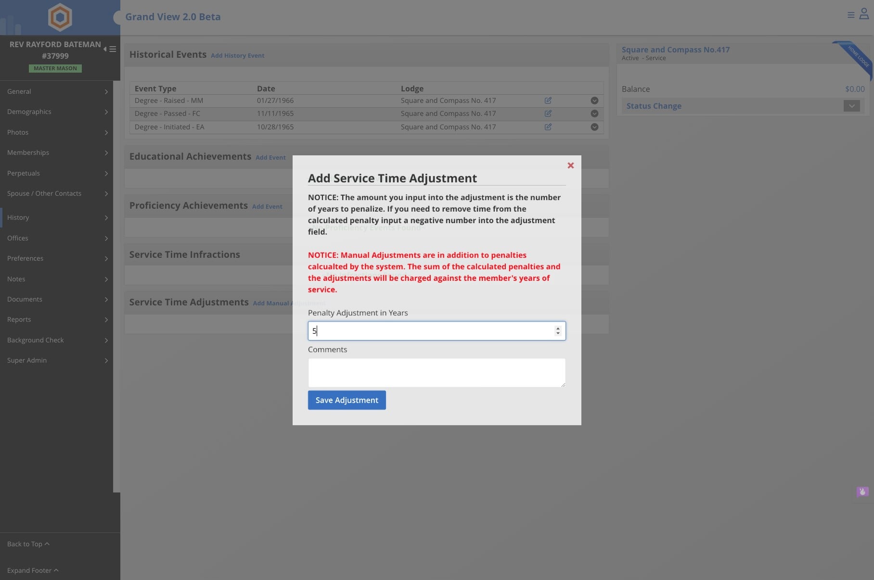Save the adjustment
874x580 pixels.
coord(347,400)
